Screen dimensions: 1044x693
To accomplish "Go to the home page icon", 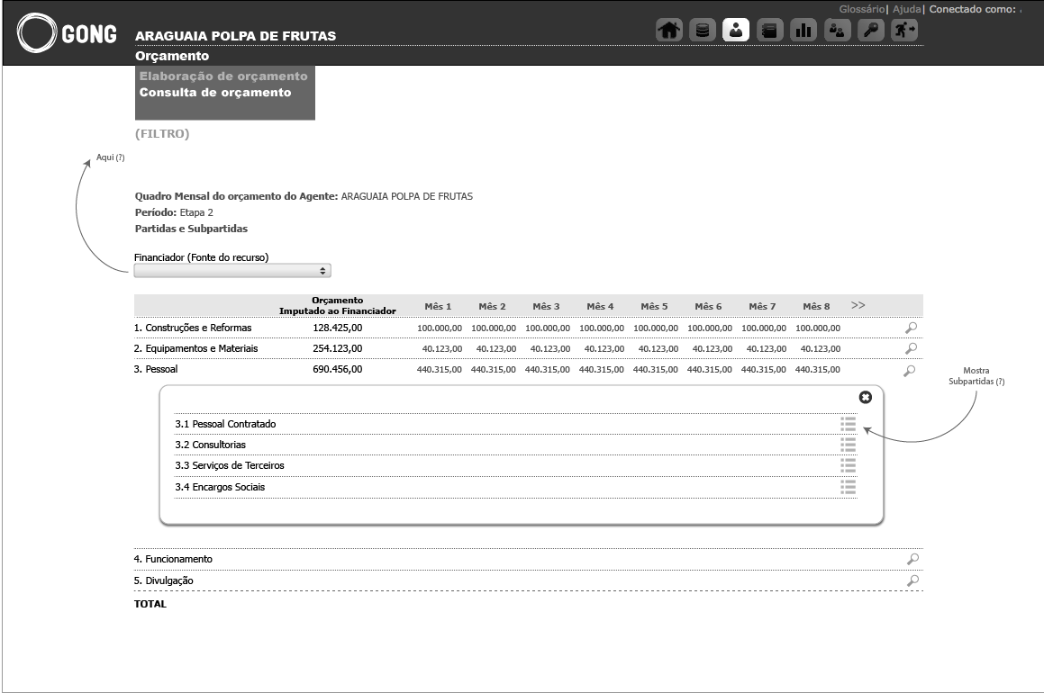I will (x=669, y=30).
